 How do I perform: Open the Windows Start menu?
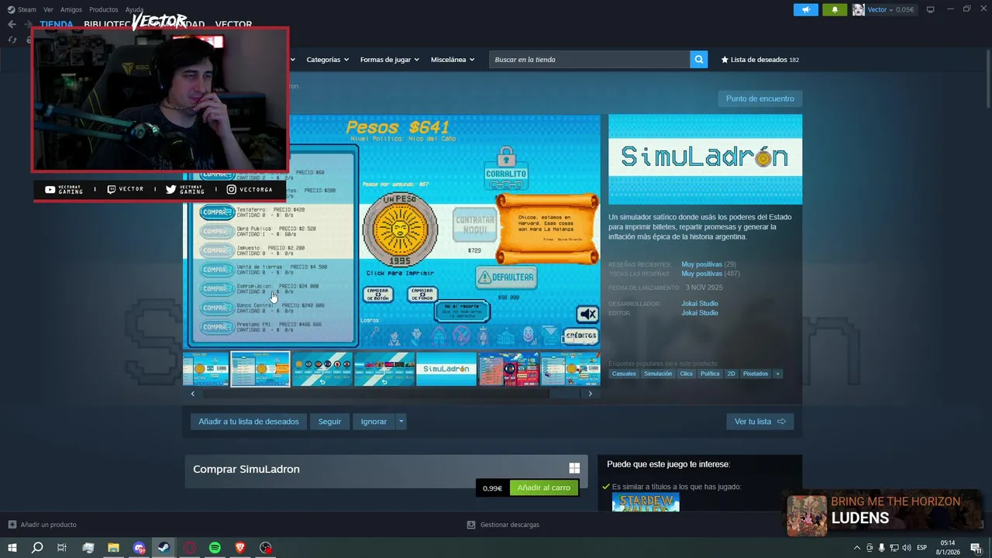click(x=12, y=548)
